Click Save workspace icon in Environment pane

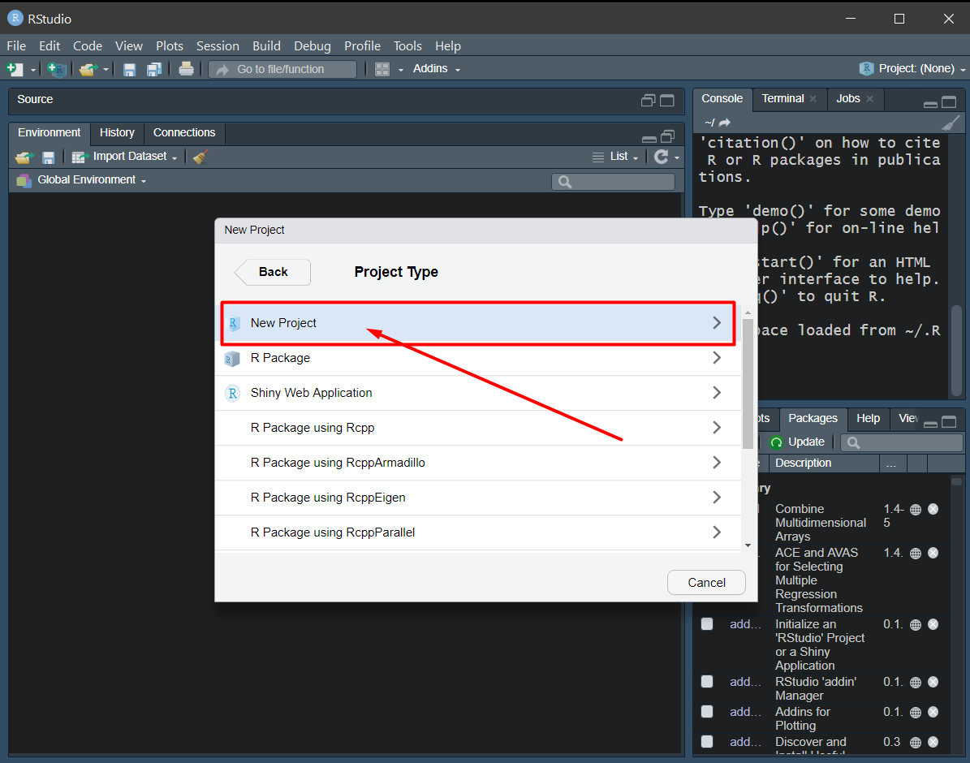pos(48,157)
